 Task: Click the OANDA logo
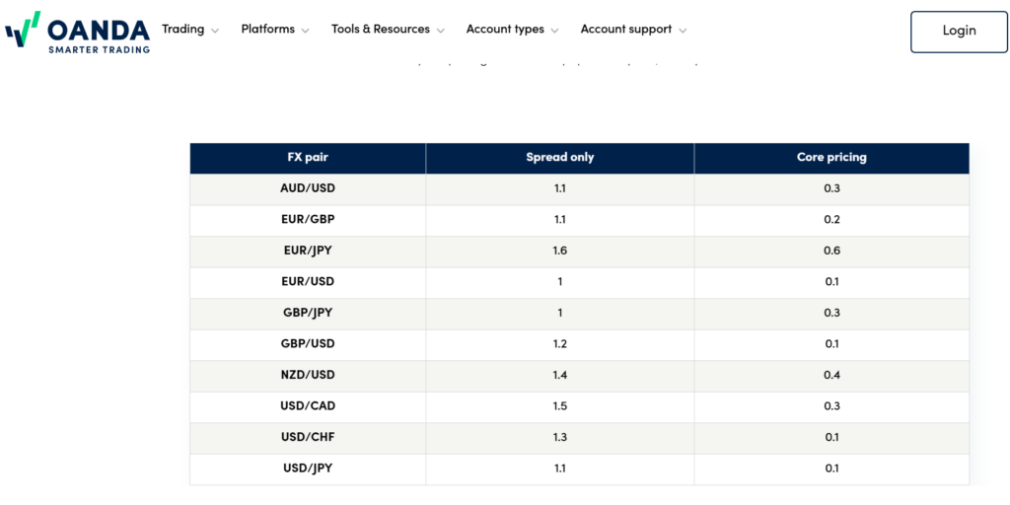(77, 33)
